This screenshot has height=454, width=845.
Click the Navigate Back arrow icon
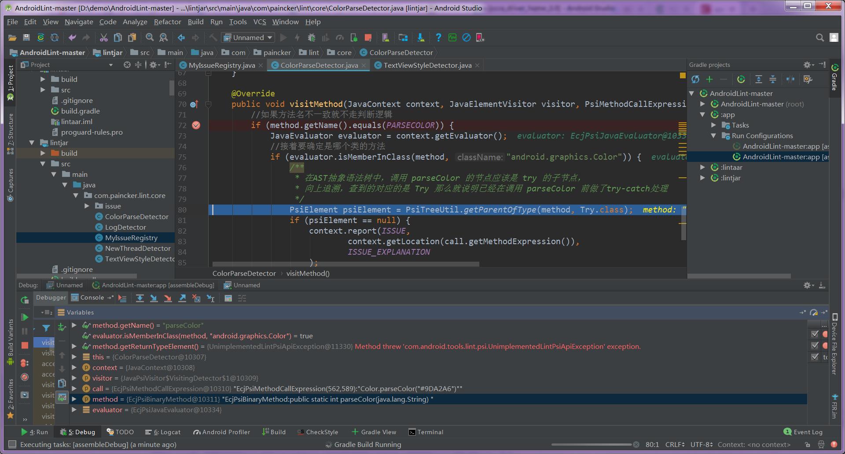coord(181,38)
